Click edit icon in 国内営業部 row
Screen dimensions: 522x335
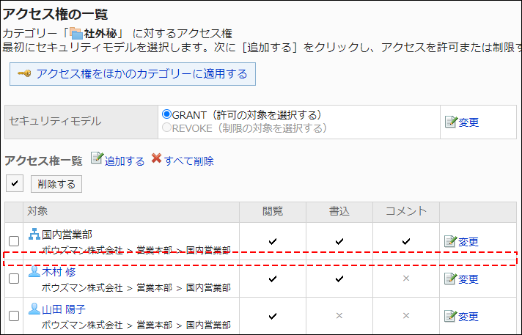pos(450,241)
